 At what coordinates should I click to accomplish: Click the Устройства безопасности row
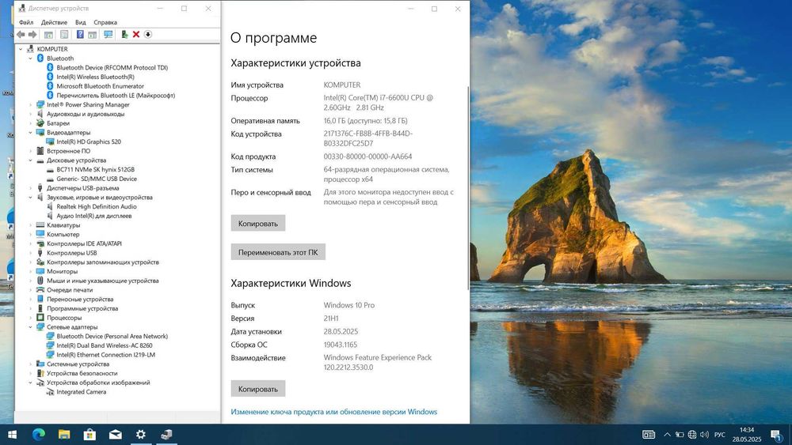(x=82, y=373)
